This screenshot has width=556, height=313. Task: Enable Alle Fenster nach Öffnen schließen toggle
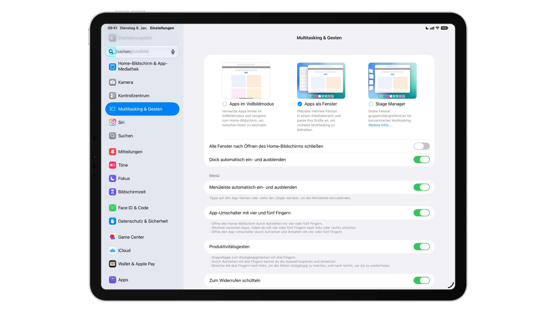(x=421, y=146)
